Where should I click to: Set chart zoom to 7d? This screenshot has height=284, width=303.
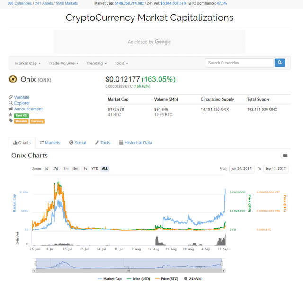click(56, 169)
